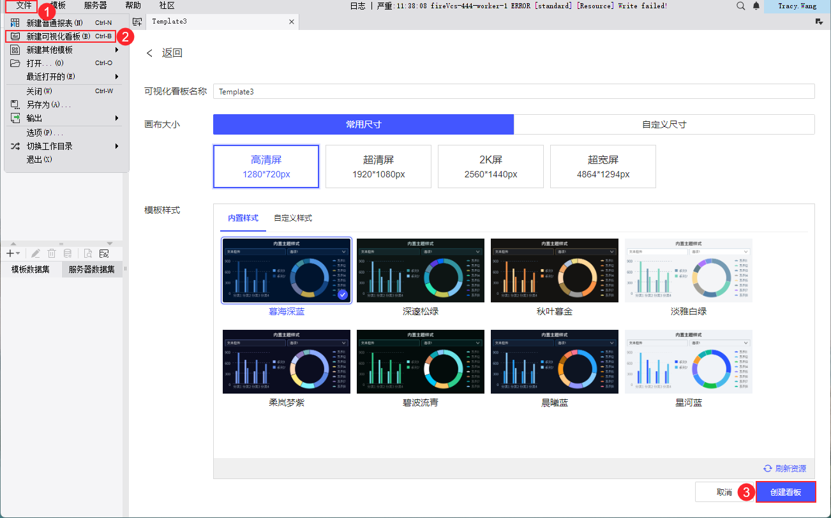This screenshot has height=518, width=831.
Task: Click the trash delete dataset icon
Action: [x=52, y=253]
